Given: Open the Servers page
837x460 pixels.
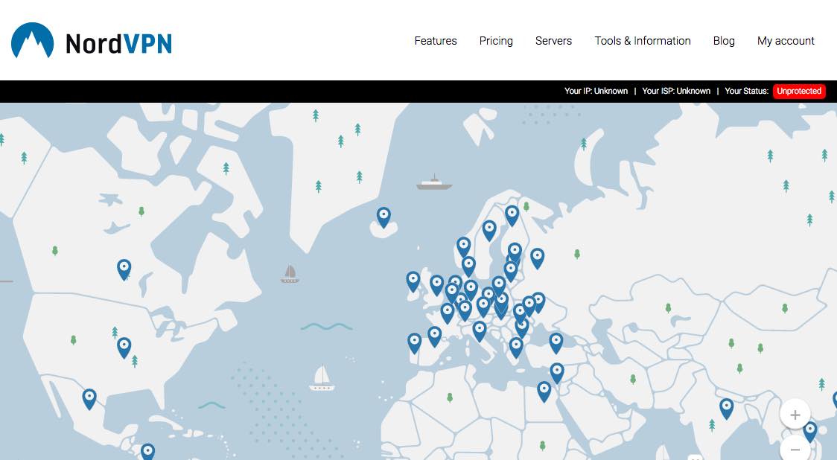Looking at the screenshot, I should [553, 40].
